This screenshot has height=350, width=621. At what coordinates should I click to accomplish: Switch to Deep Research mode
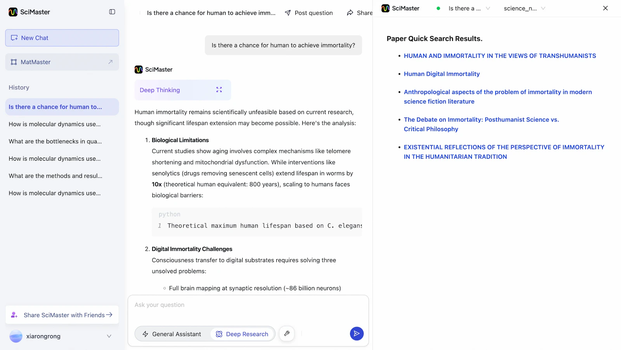click(242, 334)
